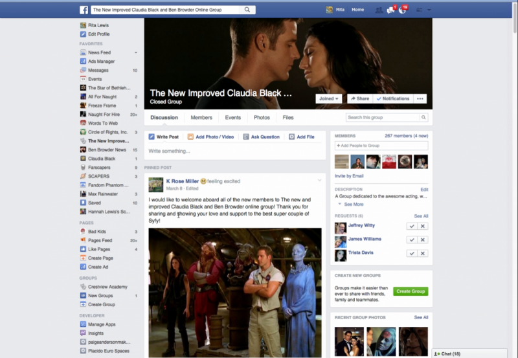Open the group's more options ellipsis

421,99
